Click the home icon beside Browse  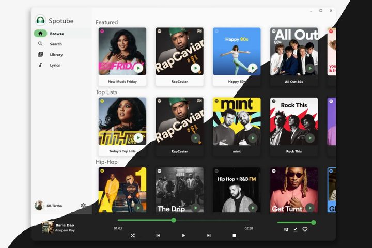coord(40,33)
